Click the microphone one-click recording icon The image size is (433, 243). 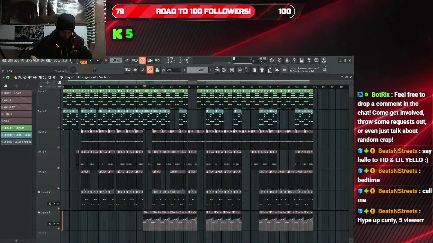click(x=287, y=60)
